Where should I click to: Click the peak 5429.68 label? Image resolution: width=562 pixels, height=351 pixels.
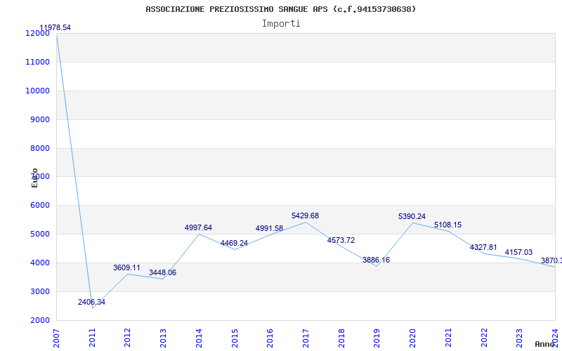coord(305,216)
